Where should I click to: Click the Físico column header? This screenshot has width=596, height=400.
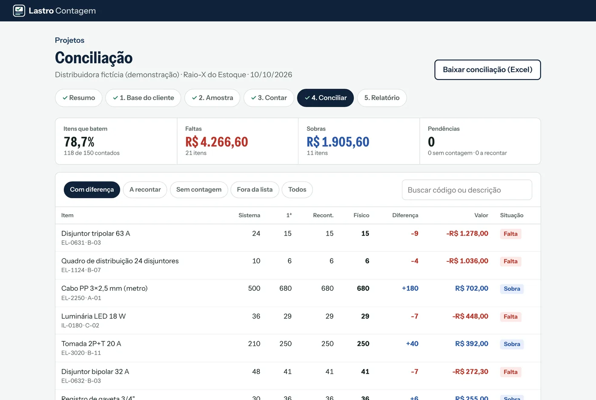coord(361,216)
